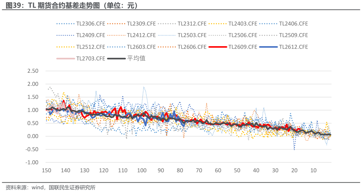Click the TL2309.CFE legend label
The image size is (362, 192).
(x=141, y=24)
